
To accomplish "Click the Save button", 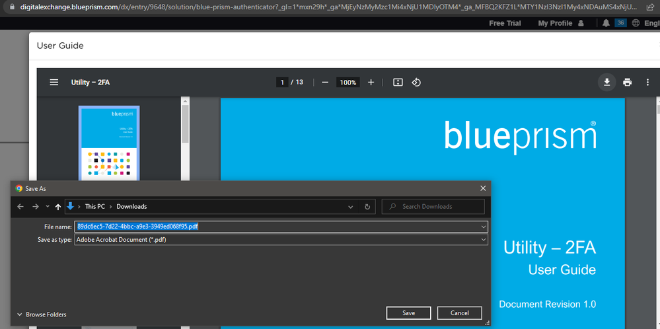I will (x=409, y=313).
